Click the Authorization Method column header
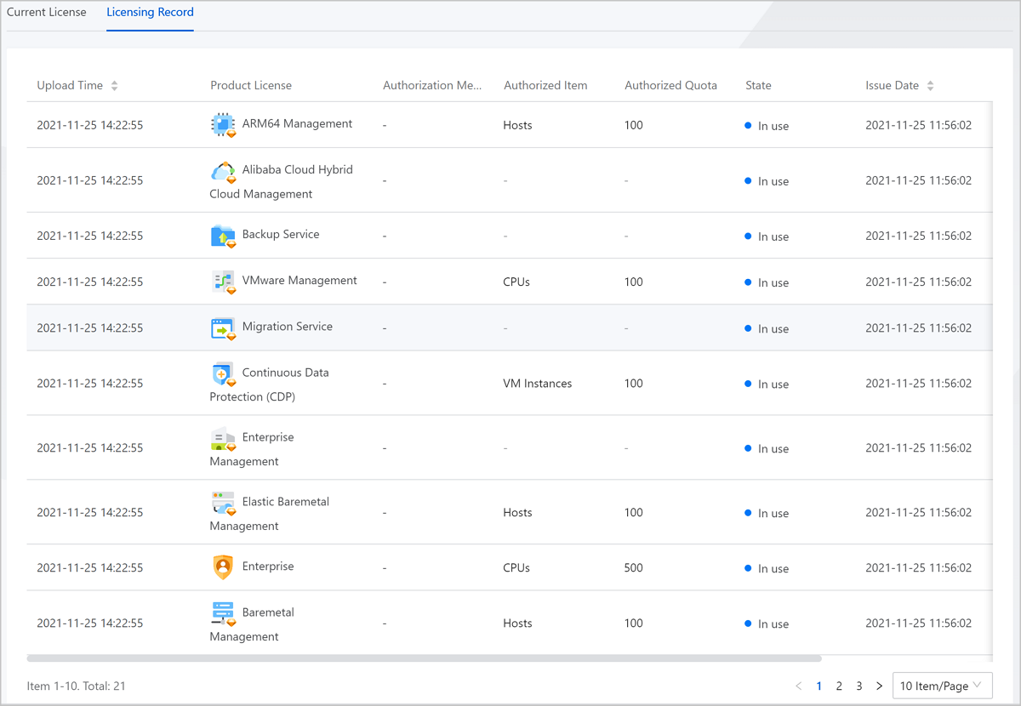1021x706 pixels. pyautogui.click(x=432, y=86)
